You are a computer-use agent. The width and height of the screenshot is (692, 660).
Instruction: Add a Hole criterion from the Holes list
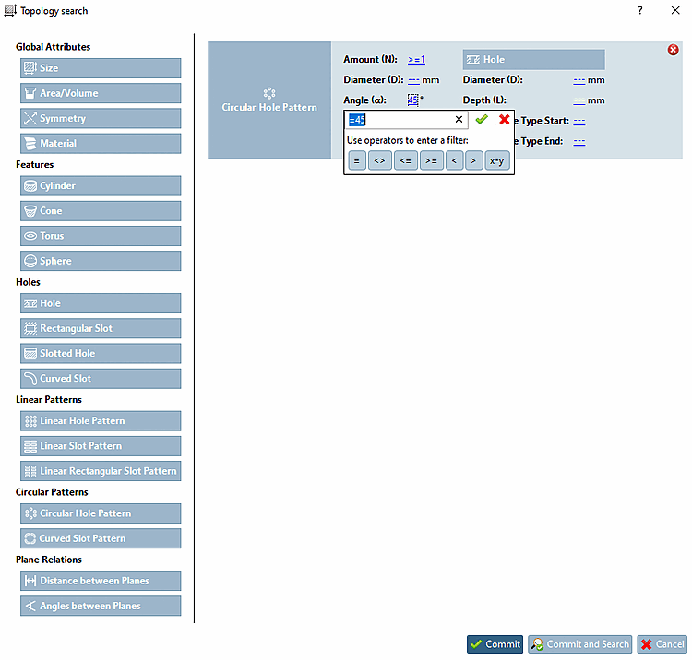tap(101, 303)
